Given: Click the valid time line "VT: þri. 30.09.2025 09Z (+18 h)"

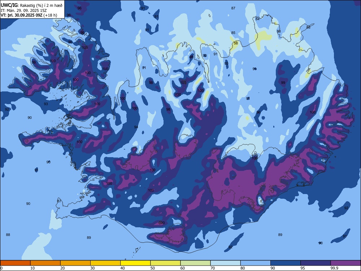Looking at the screenshot, I should (29, 15).
